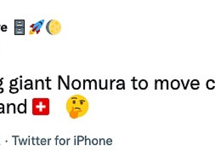Click the file cabinet emoji in the name
The width and height of the screenshot is (215, 151).
20,28
